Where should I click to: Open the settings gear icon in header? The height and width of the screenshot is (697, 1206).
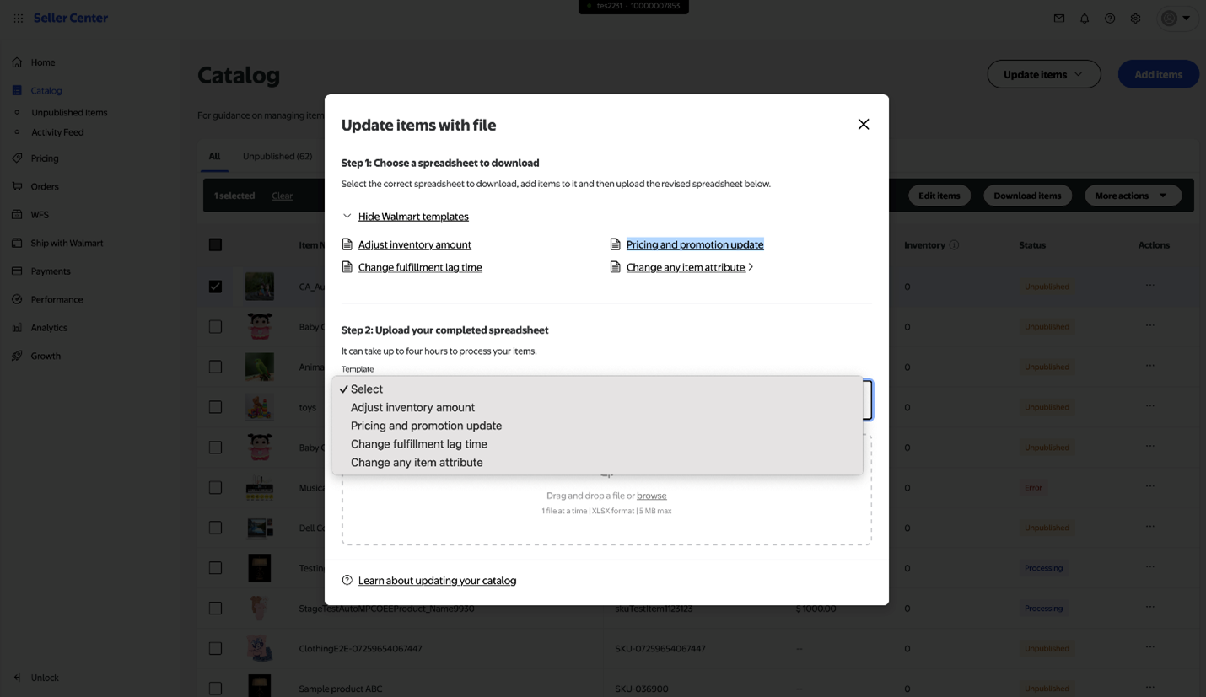point(1135,19)
